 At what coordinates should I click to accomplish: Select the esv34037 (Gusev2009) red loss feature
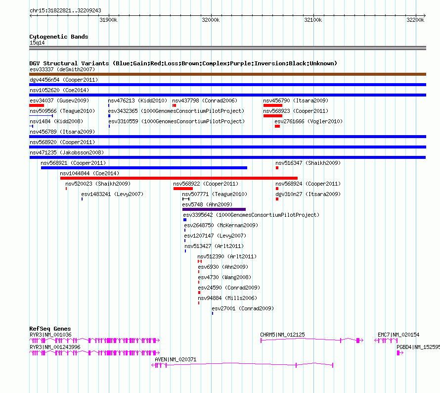(x=37, y=105)
